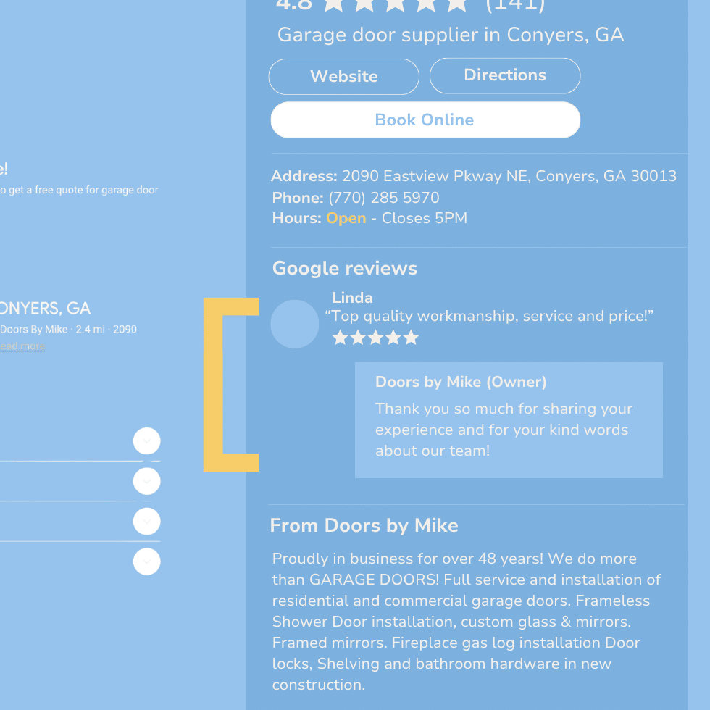Follow the underlined read more link
Viewport: 710px width, 710px height.
22,346
